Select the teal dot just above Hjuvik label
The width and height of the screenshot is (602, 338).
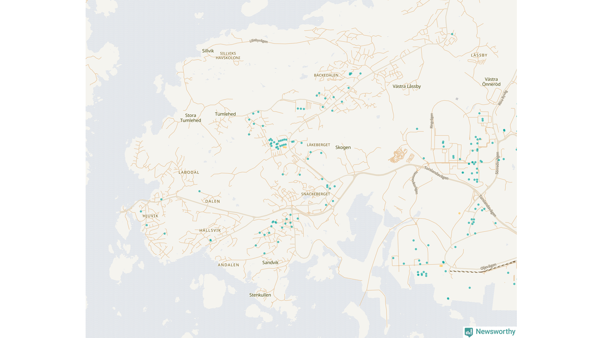click(141, 211)
